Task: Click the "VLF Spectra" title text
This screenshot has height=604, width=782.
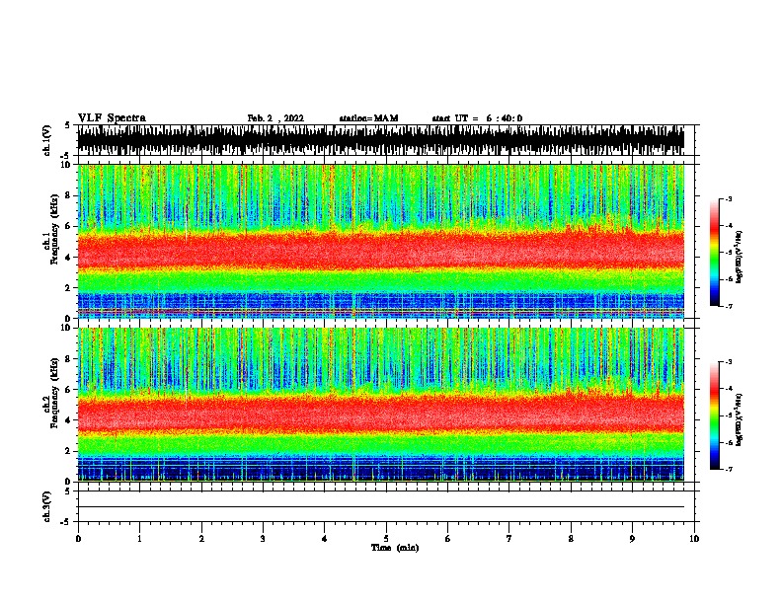Action: (x=112, y=118)
